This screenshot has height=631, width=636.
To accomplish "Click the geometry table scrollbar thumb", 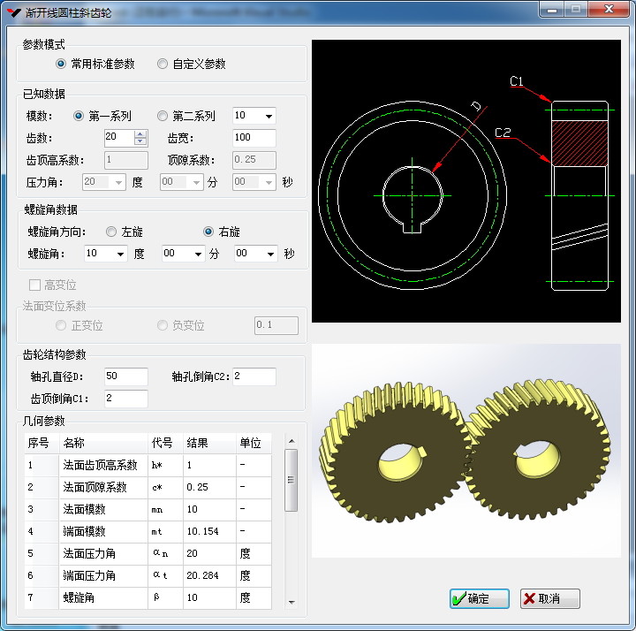I will point(291,480).
